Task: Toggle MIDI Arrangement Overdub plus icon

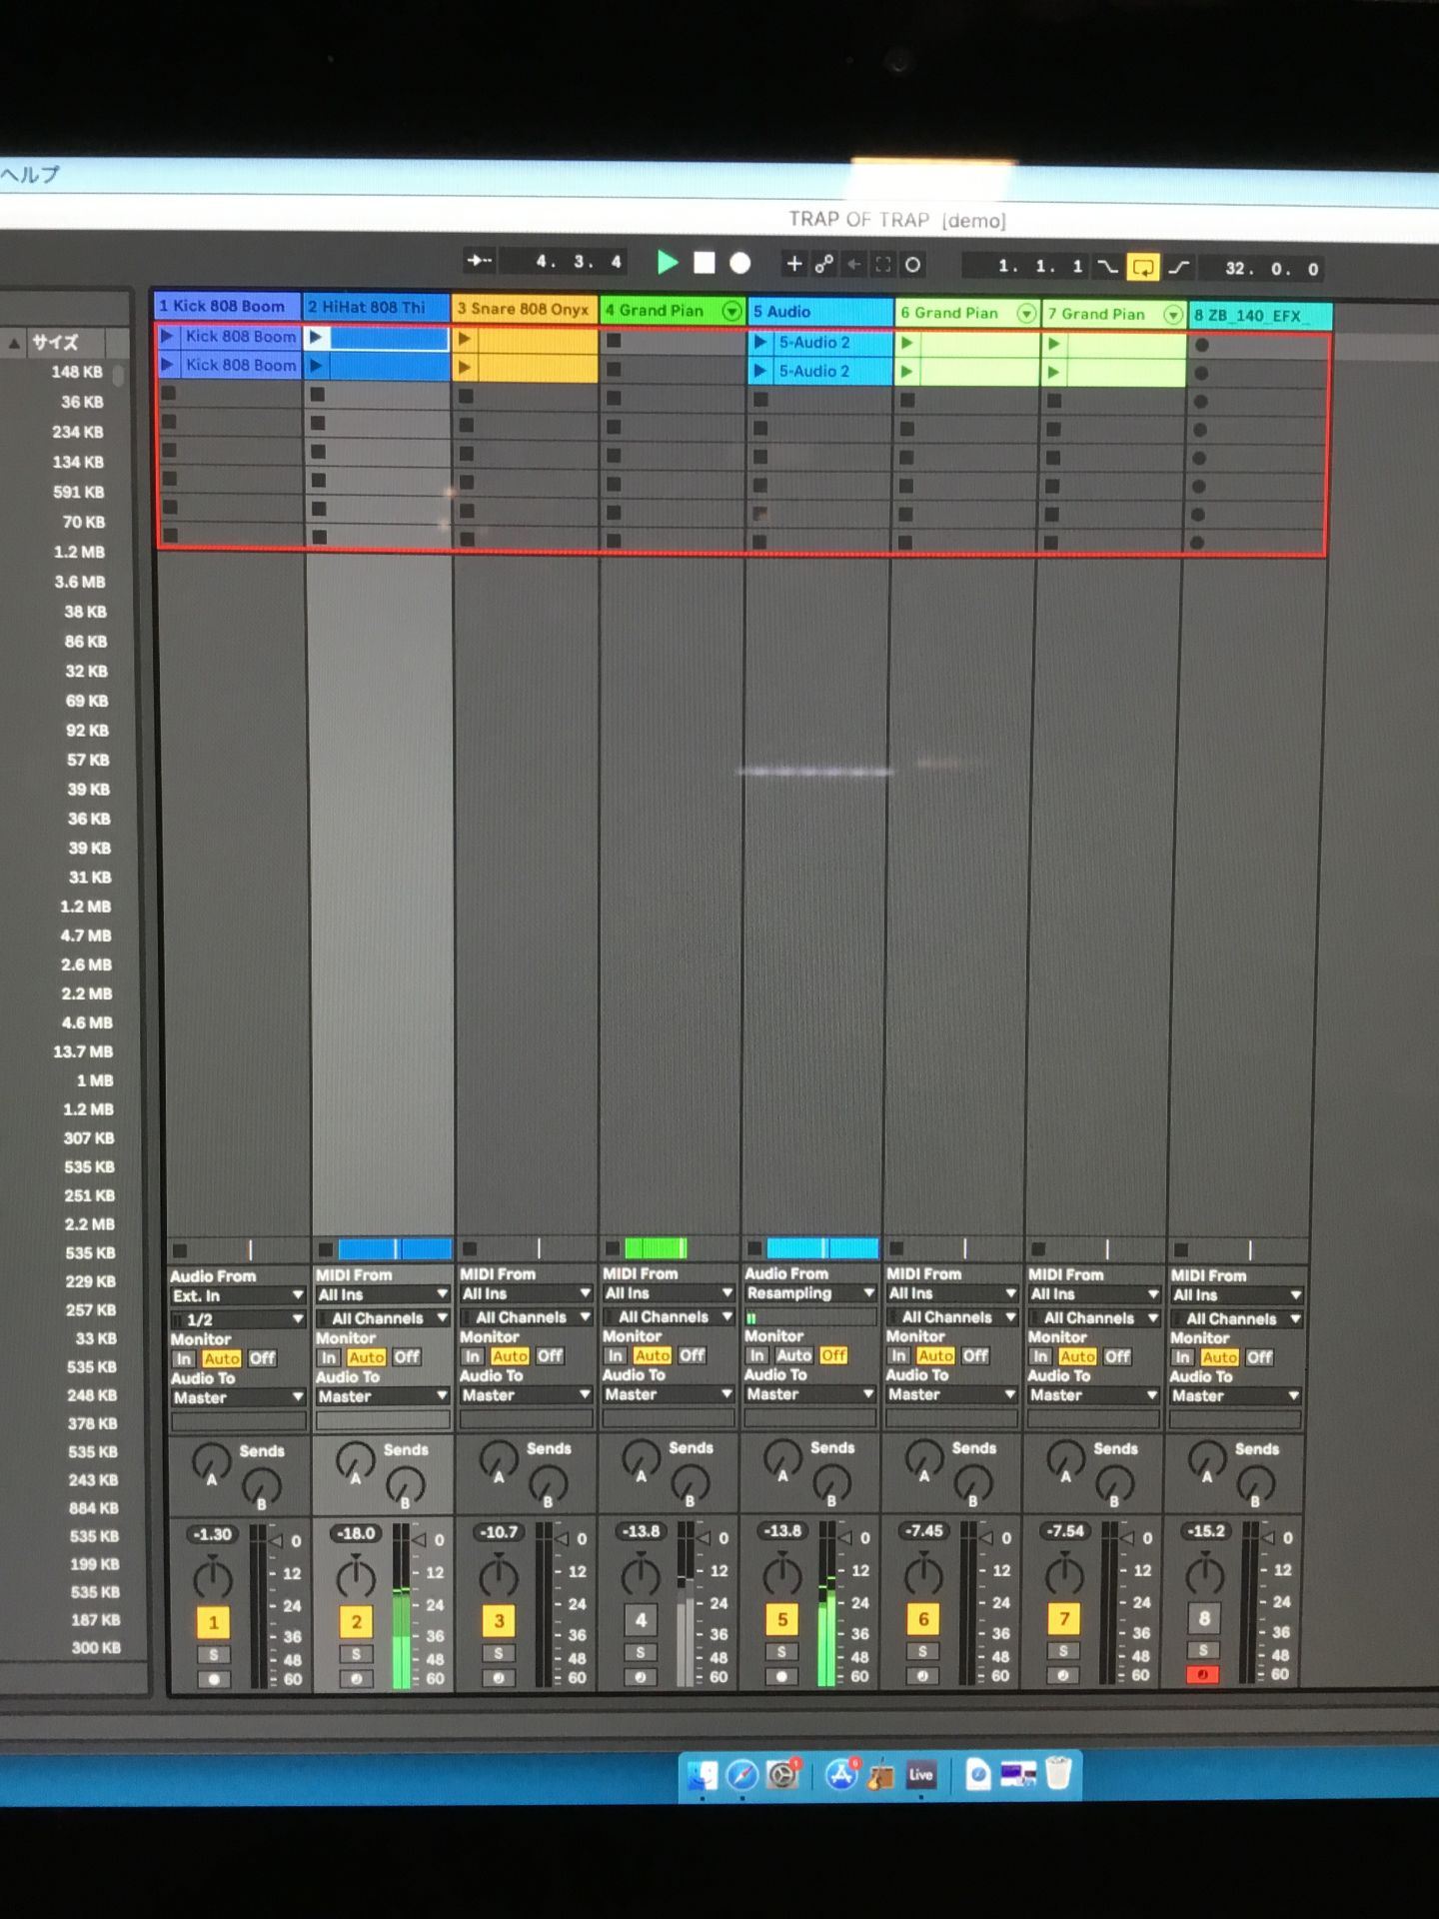Action: pyautogui.click(x=794, y=264)
